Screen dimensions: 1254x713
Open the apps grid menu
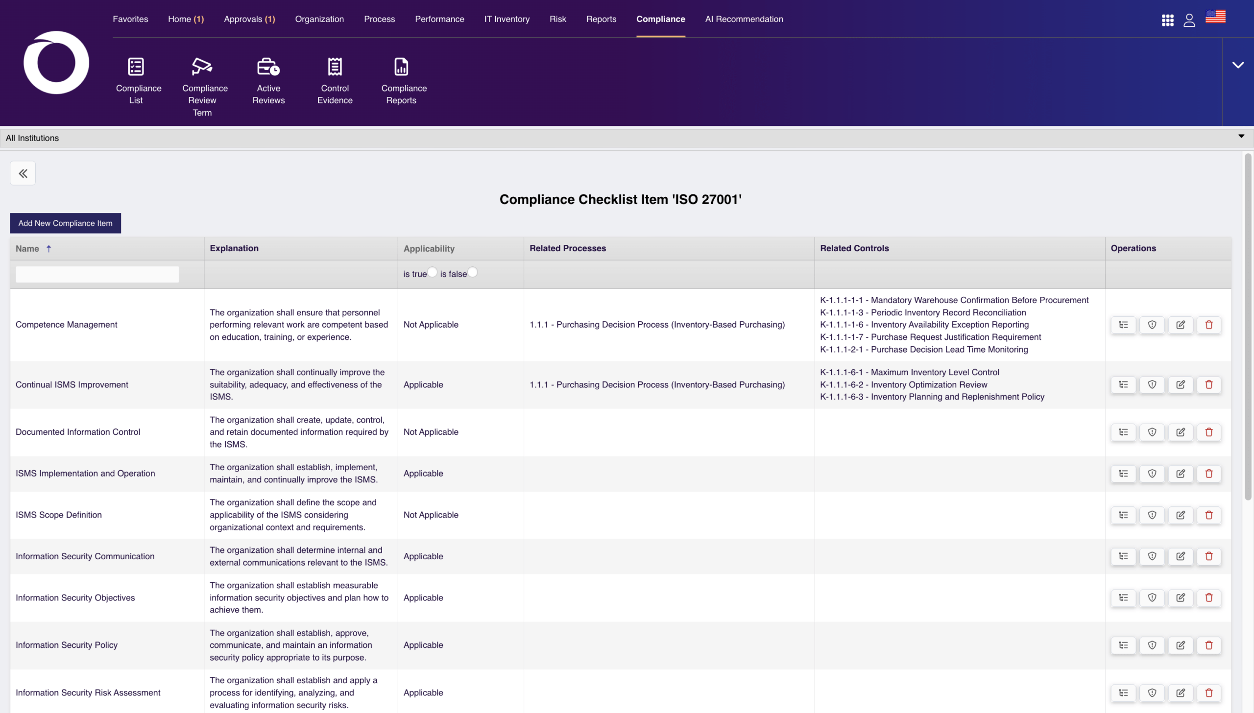point(1168,20)
